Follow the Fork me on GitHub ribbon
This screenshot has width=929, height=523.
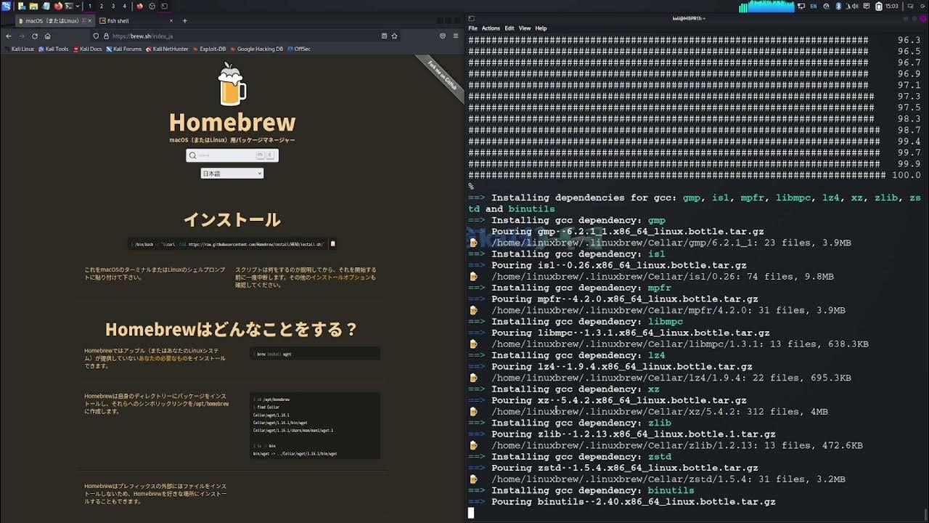pyautogui.click(x=441, y=76)
